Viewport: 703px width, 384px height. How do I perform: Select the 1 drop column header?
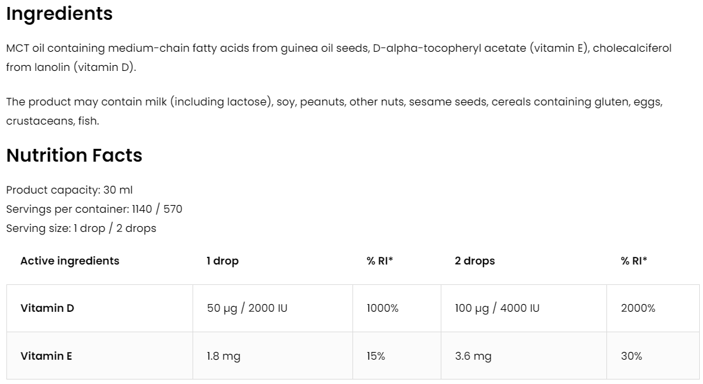[222, 261]
